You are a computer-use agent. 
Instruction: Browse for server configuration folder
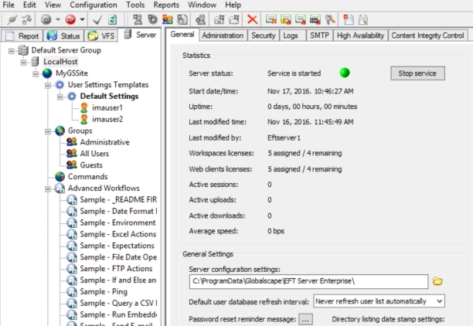click(x=438, y=281)
